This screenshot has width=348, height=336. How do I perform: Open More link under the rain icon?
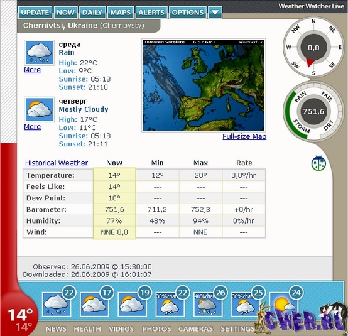33,70
